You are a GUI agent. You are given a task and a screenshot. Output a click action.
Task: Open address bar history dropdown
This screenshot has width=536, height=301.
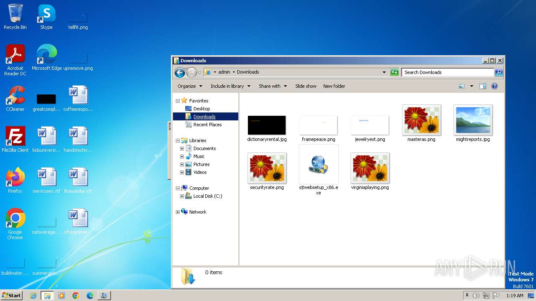(384, 72)
